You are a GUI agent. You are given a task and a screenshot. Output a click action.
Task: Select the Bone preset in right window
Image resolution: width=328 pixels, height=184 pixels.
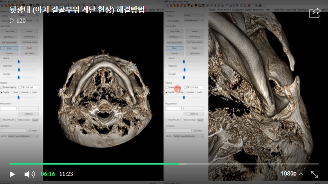175,48
